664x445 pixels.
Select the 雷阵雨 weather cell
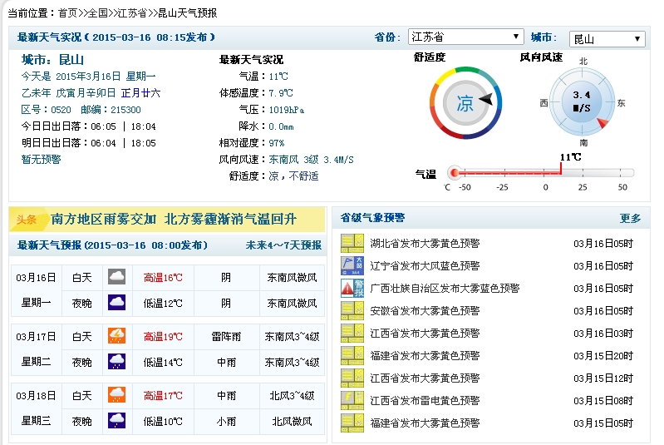pos(227,337)
